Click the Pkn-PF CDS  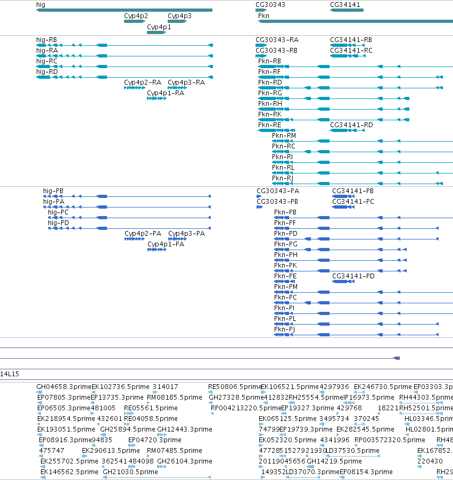coord(356,228)
